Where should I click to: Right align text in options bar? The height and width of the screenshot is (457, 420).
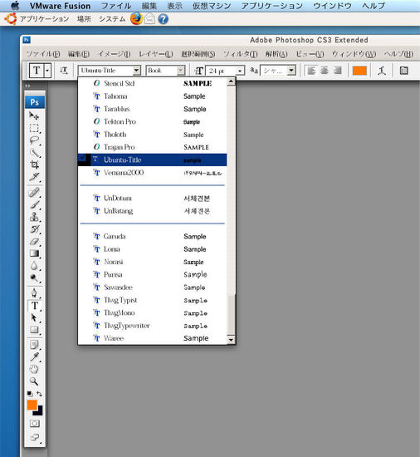(337, 71)
